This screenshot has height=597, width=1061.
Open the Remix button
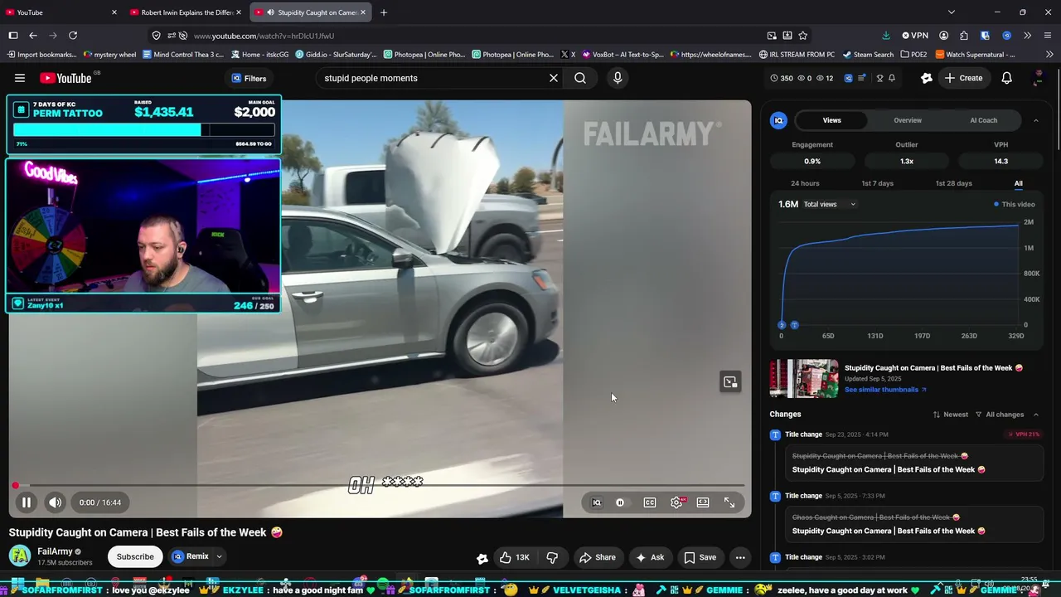(x=191, y=556)
